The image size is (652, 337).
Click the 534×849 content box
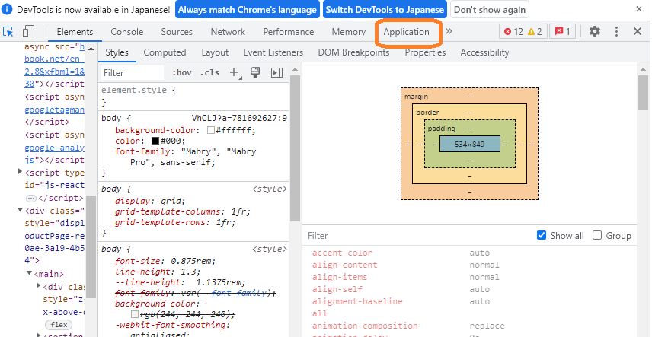469,145
